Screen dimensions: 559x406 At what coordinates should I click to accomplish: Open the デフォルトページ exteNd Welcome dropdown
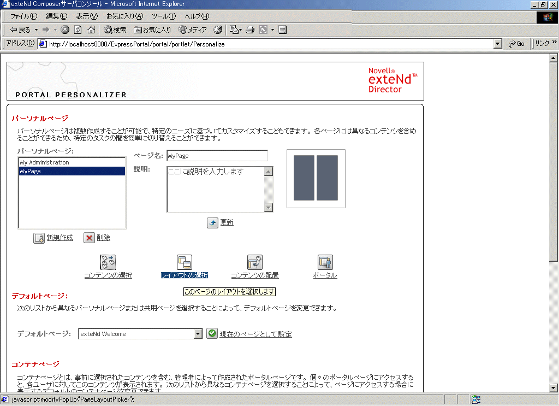click(140, 334)
